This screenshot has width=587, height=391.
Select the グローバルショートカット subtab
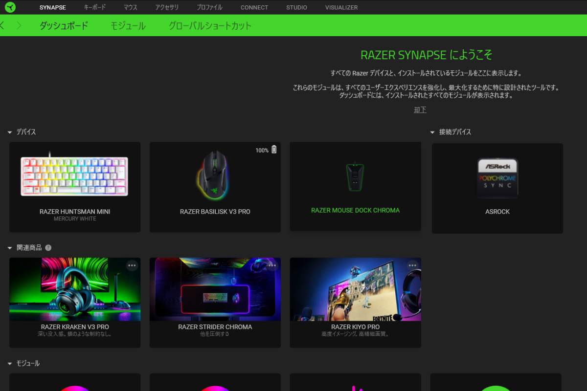pos(210,26)
